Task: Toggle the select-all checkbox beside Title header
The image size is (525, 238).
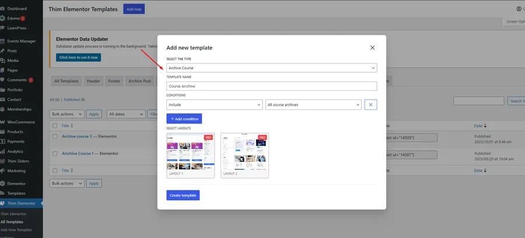Action: (x=55, y=126)
